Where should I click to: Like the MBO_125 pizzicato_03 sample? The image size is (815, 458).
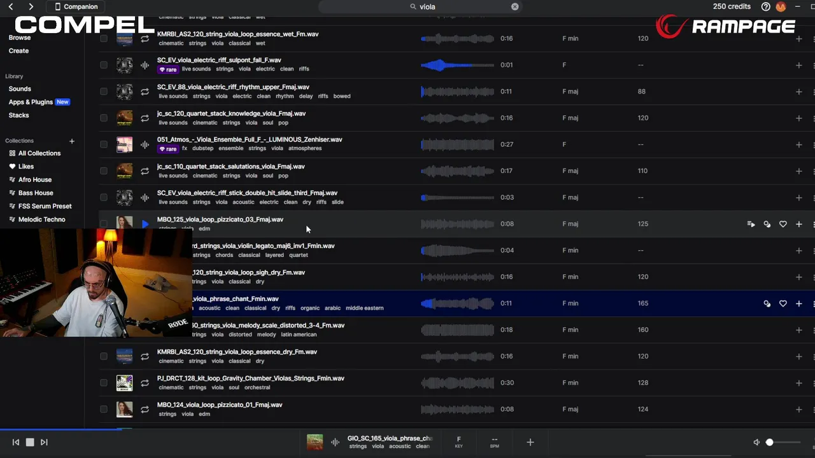(x=783, y=224)
